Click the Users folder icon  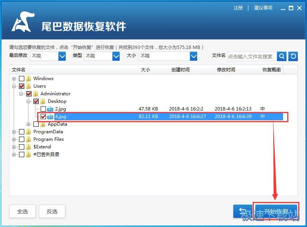click(28, 86)
